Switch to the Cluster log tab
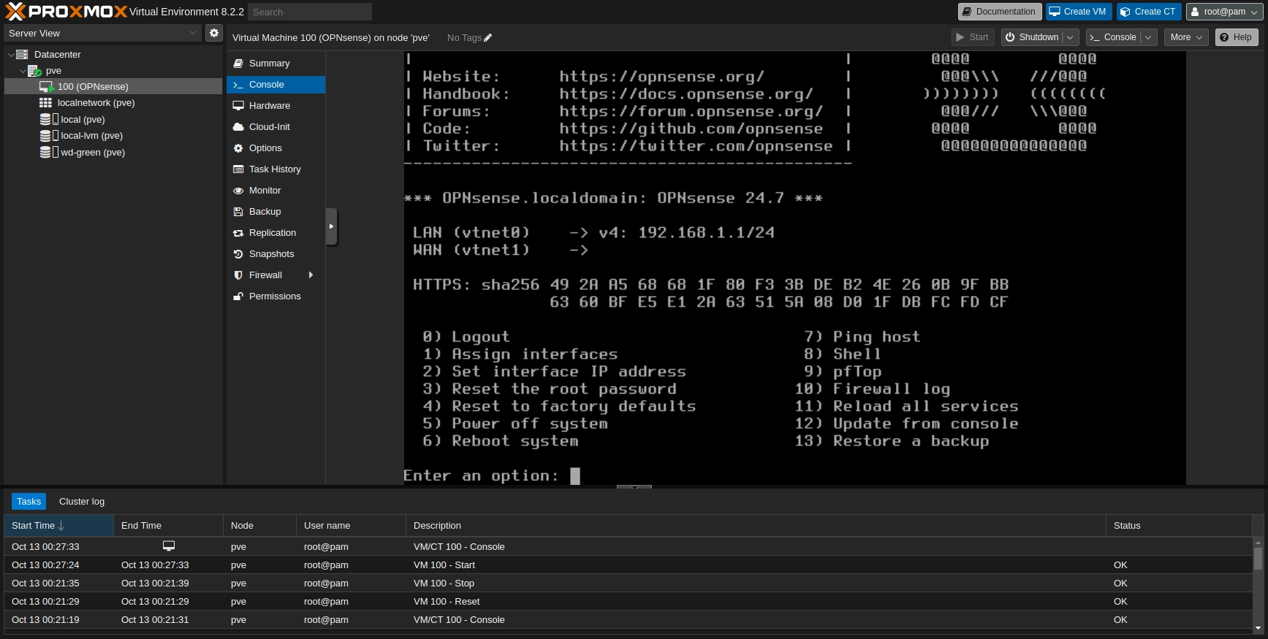 (82, 502)
